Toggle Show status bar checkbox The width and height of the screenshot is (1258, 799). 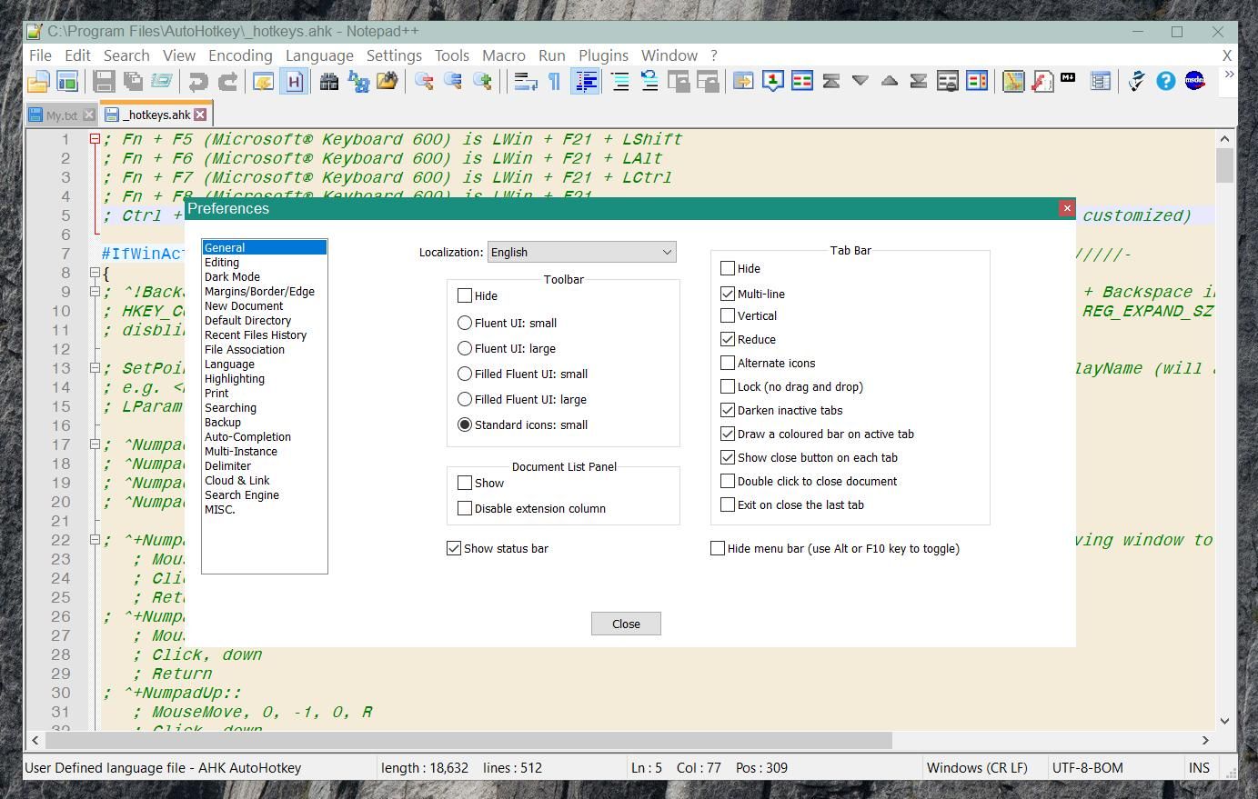pos(454,548)
